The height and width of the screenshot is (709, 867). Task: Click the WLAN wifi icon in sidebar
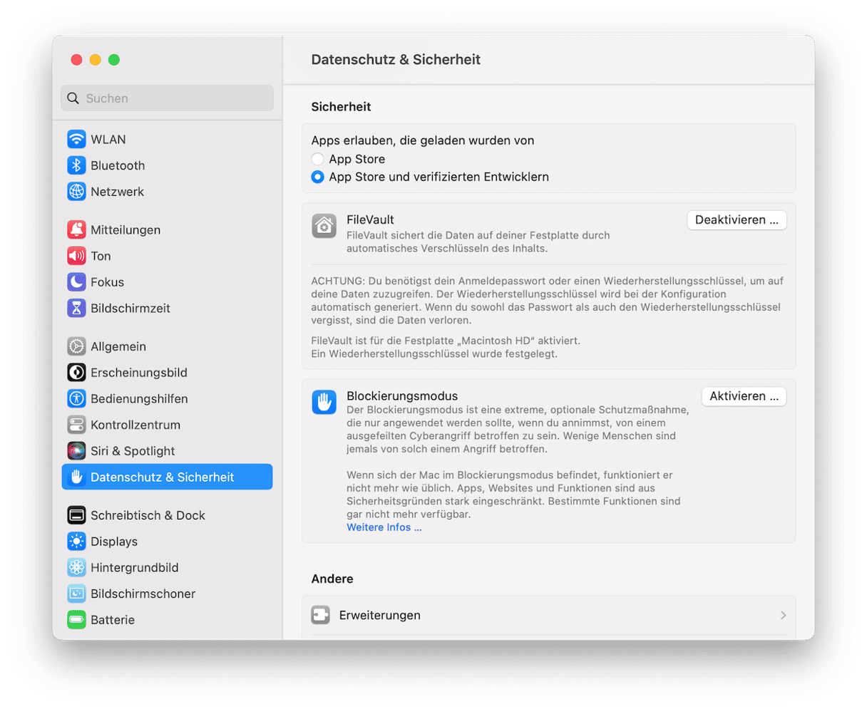[76, 140]
